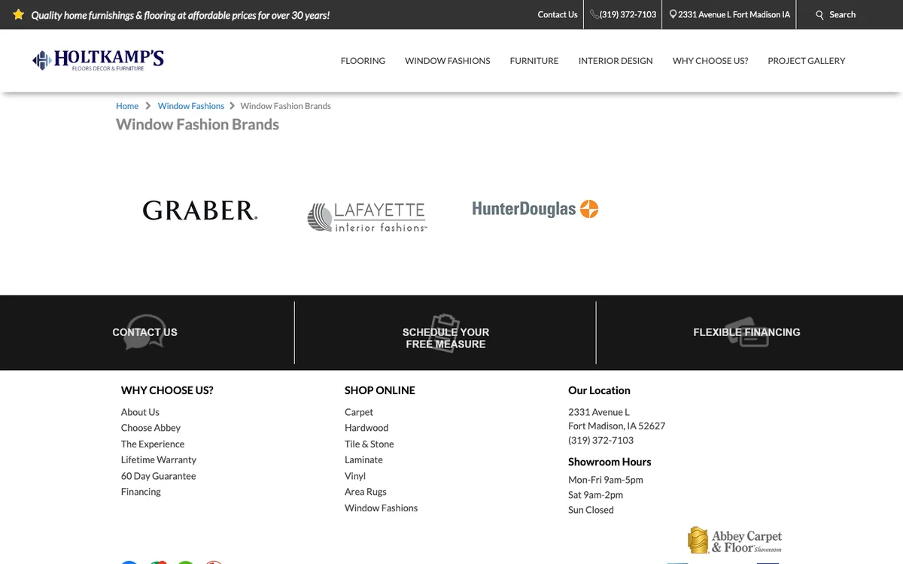Click the (319) 372-7103 phone link in top bar
The width and height of the screenshot is (903, 564).
623,14
